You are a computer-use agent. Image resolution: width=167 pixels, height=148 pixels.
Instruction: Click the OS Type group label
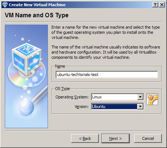pos(62,89)
